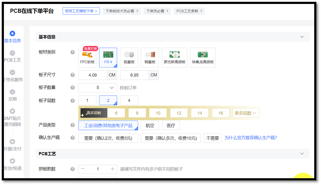Image resolution: width=321 pixels, height=185 pixels.
Task: Choose 不需要 production draft confirmation
Action: 212,138
